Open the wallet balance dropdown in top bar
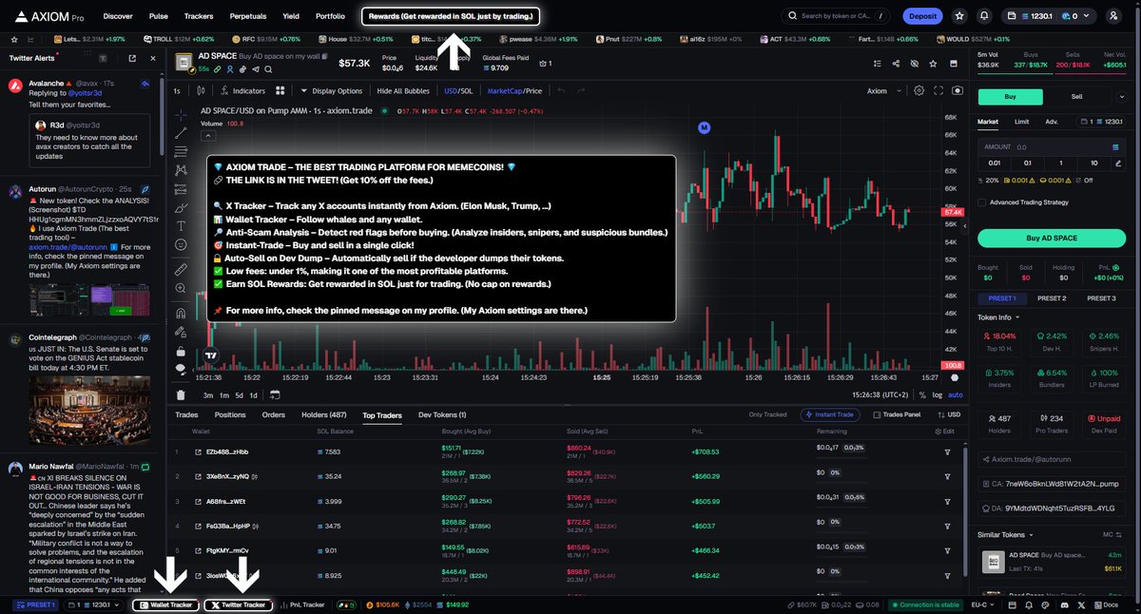1141x614 pixels. (1048, 16)
